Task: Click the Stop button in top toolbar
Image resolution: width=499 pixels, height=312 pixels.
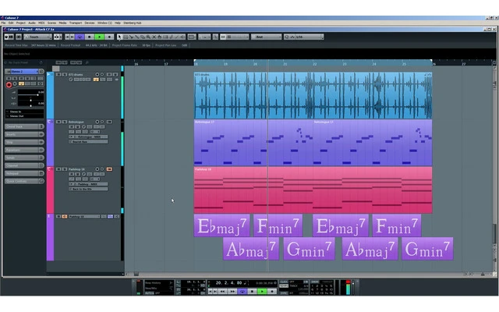Action: (x=90, y=37)
